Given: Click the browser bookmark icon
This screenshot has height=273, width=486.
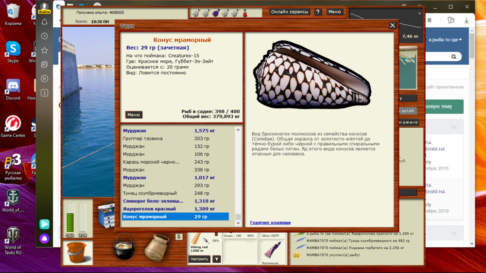Looking at the screenshot, I should [x=429, y=20].
